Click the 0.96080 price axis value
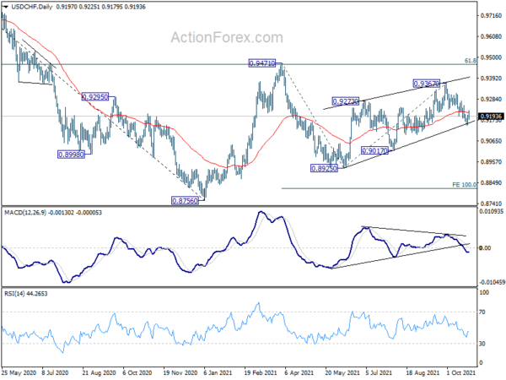Screen dimensions: 506x380 click(x=491, y=36)
